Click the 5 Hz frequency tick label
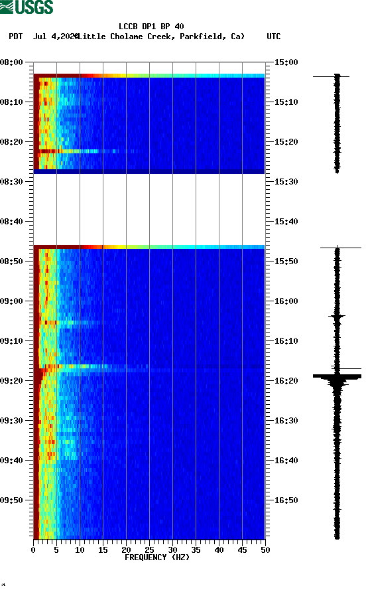The image size is (366, 592). (x=56, y=550)
